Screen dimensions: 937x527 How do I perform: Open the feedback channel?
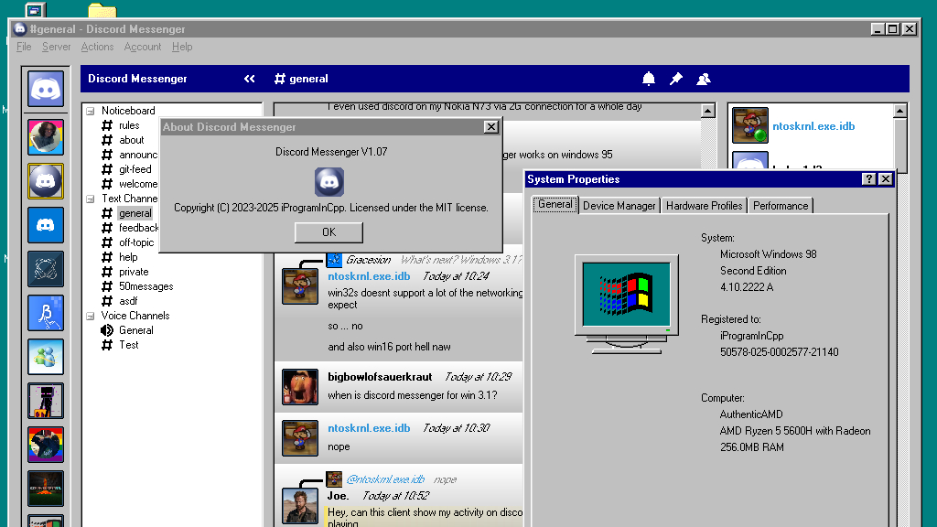tap(139, 228)
